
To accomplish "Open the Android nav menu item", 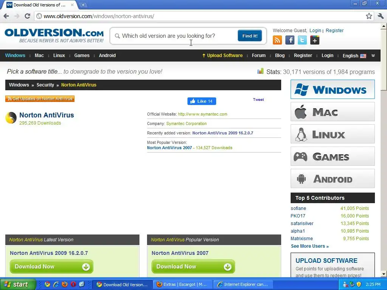I will coord(107,56).
